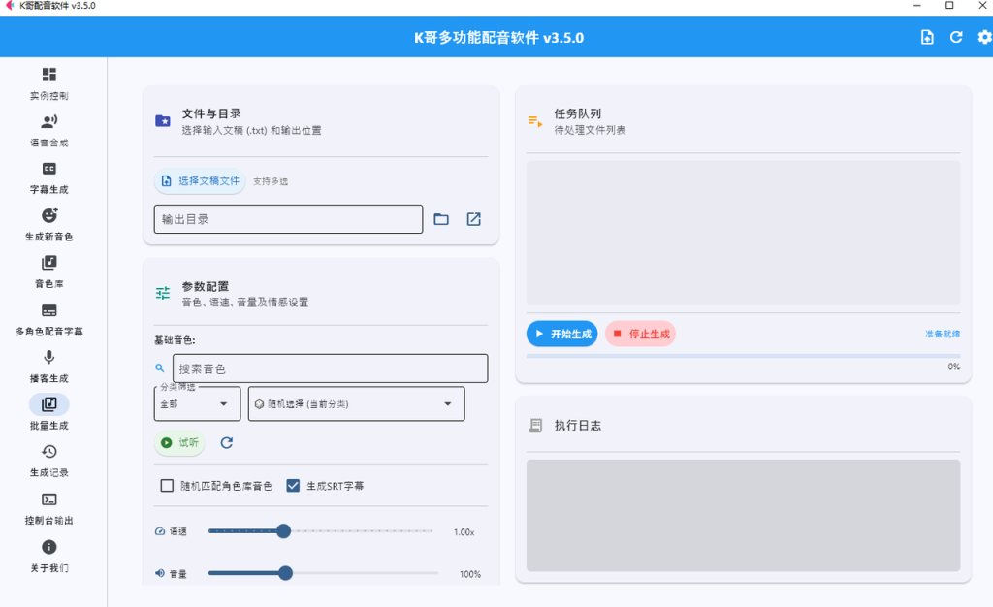This screenshot has height=607, width=993.
Task: Click the 语速 speed slider handle
Action: pos(284,531)
